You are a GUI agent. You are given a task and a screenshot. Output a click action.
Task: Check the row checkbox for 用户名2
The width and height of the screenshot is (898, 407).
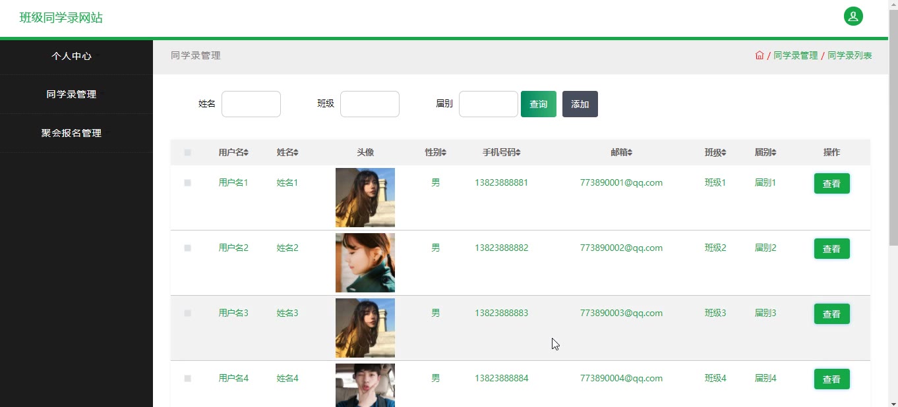pos(187,248)
